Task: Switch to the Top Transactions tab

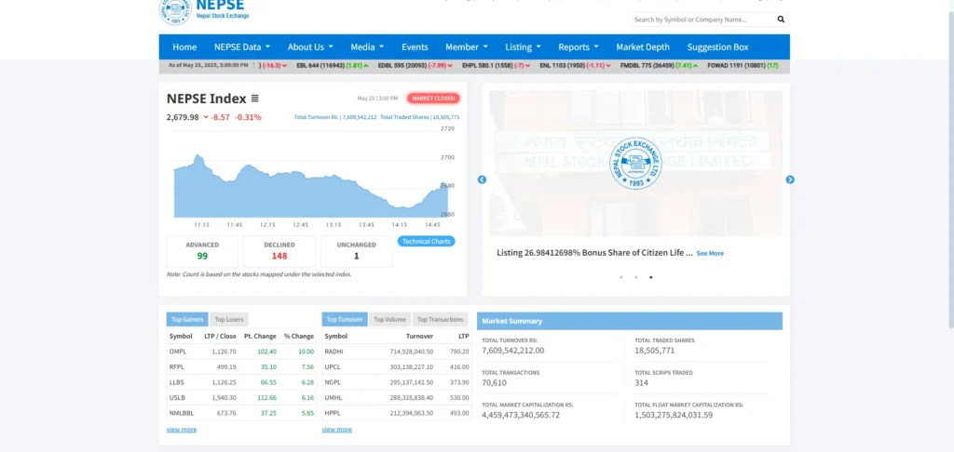Action: (x=440, y=319)
